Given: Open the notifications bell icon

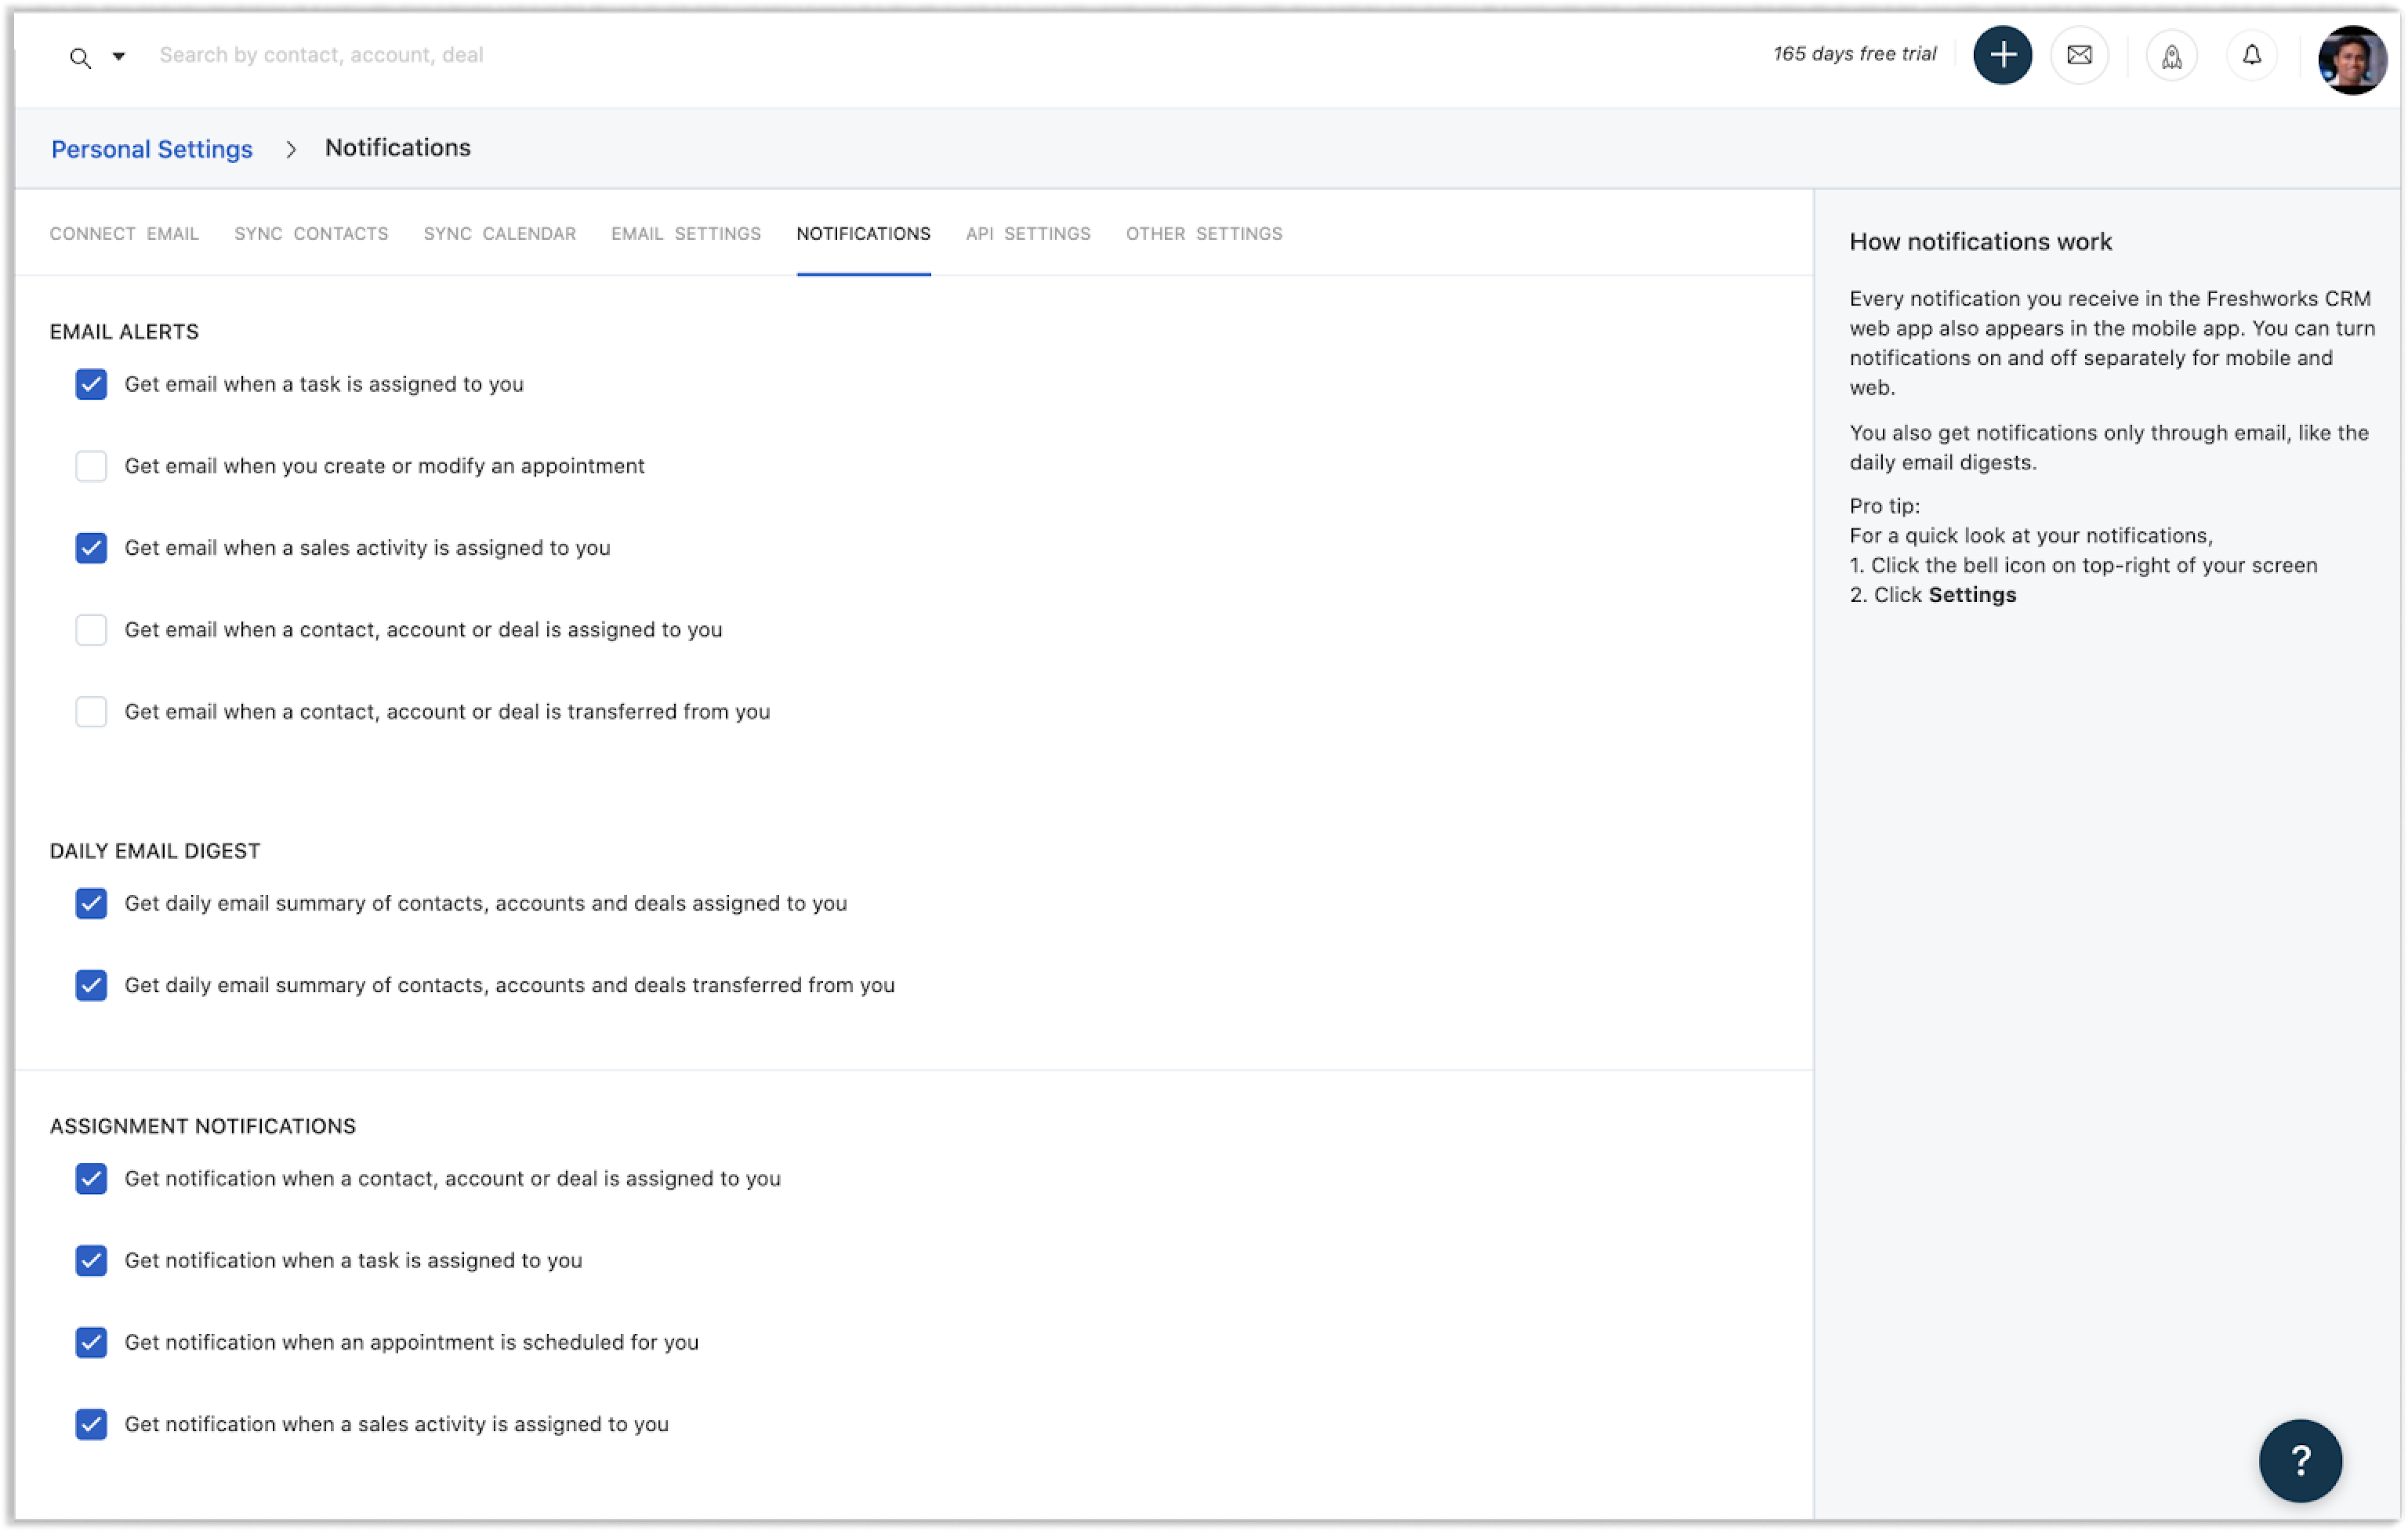Looking at the screenshot, I should point(2251,55).
